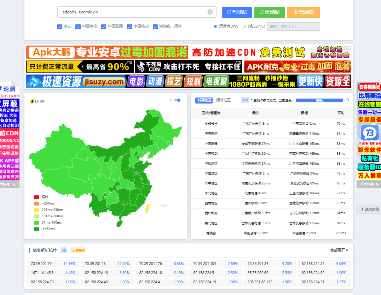Select the 中国地区 tab
The height and width of the screenshot is (295, 381).
tap(204, 100)
